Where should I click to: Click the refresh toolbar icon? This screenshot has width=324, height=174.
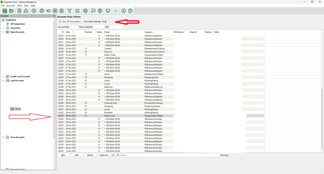(100, 11)
